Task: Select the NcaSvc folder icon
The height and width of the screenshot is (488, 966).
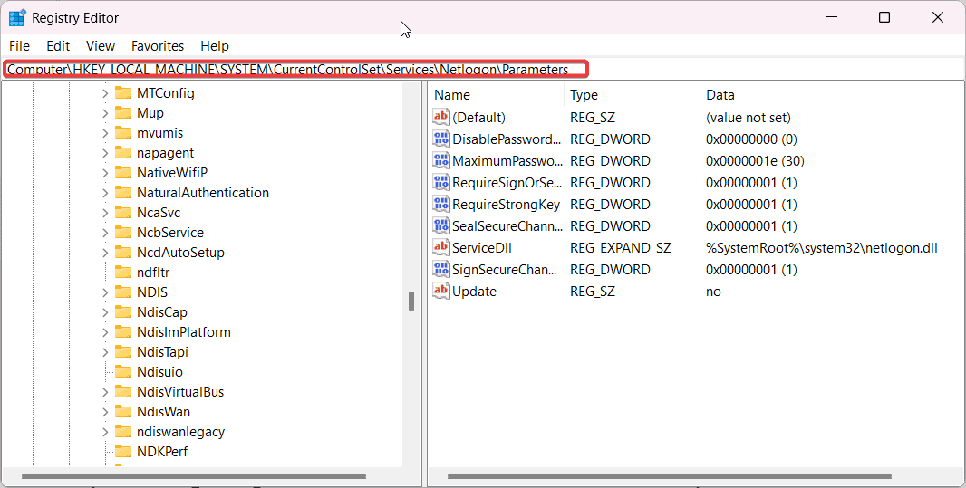Action: tap(123, 213)
